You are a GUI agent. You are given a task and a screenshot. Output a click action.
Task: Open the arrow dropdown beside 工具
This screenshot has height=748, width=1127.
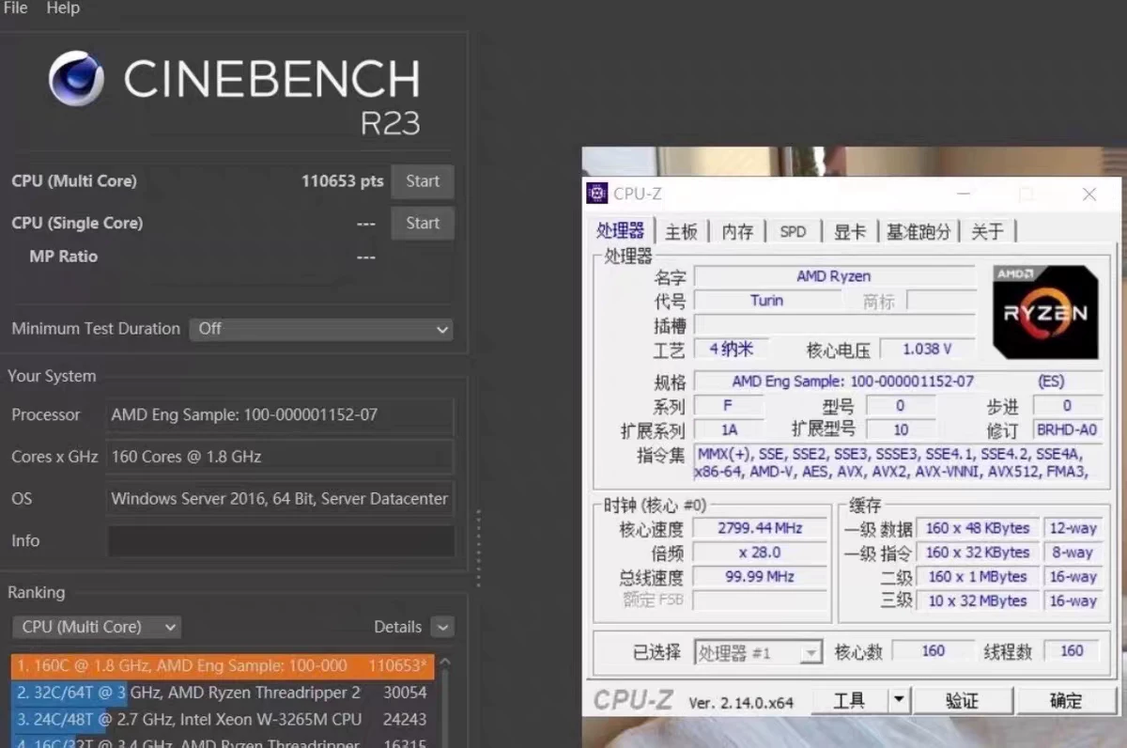click(x=900, y=701)
